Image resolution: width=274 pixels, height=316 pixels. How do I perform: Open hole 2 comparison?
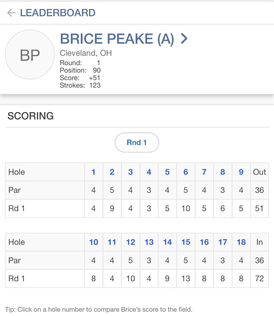[x=112, y=172]
